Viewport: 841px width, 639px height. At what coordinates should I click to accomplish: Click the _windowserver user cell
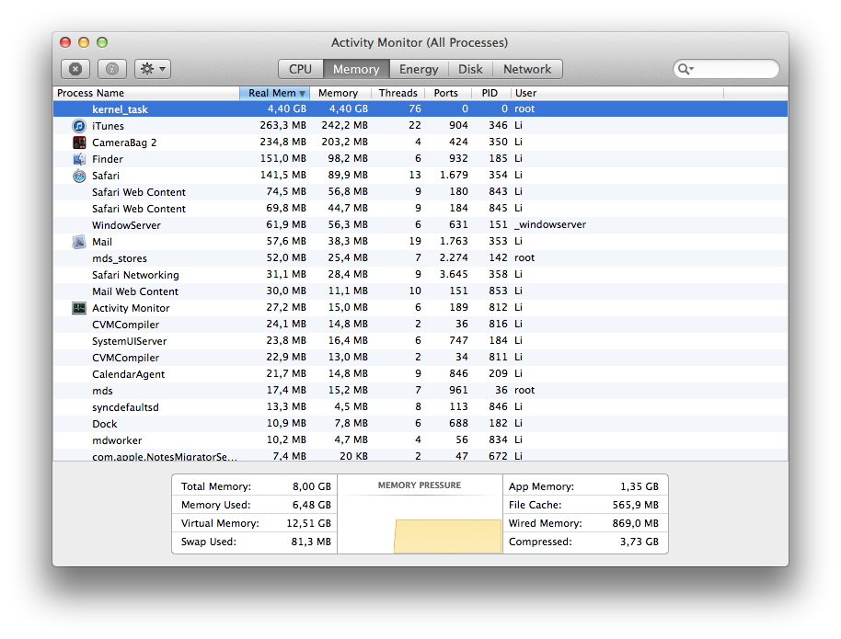pyautogui.click(x=550, y=225)
